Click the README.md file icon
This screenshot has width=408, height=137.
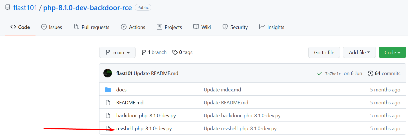click(x=108, y=103)
